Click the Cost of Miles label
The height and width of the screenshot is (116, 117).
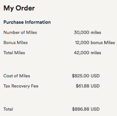point(17,76)
